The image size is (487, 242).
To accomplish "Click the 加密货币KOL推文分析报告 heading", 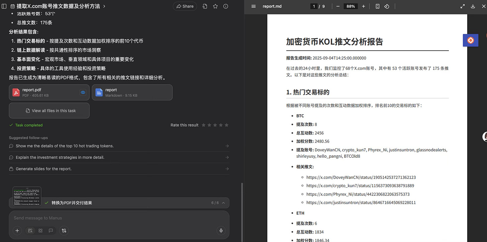I will [x=334, y=42].
